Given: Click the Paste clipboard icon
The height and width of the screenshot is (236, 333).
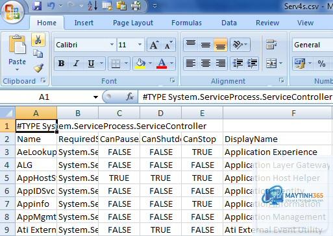Looking at the screenshot, I should pos(17,45).
